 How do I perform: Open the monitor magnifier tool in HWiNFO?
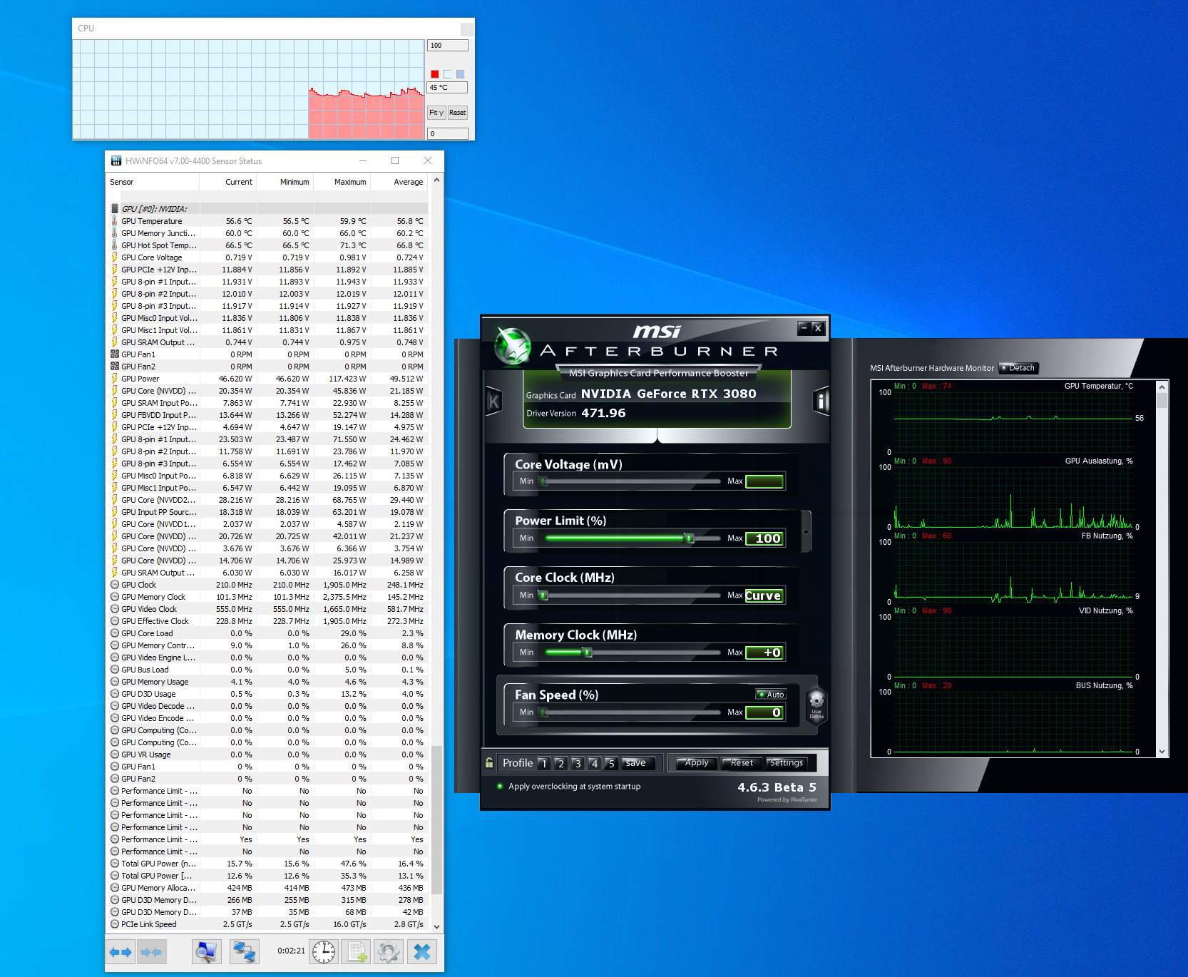point(206,951)
